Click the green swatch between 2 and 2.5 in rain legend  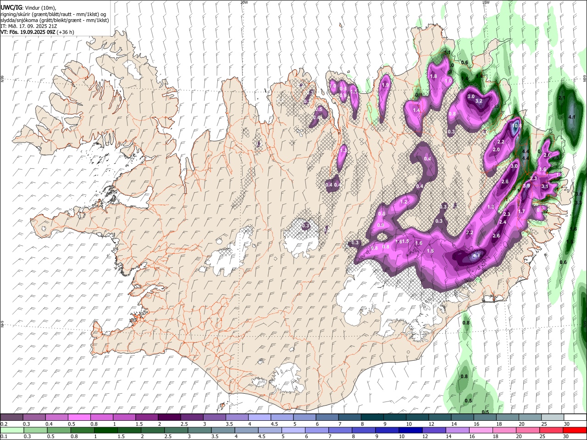(x=152, y=430)
